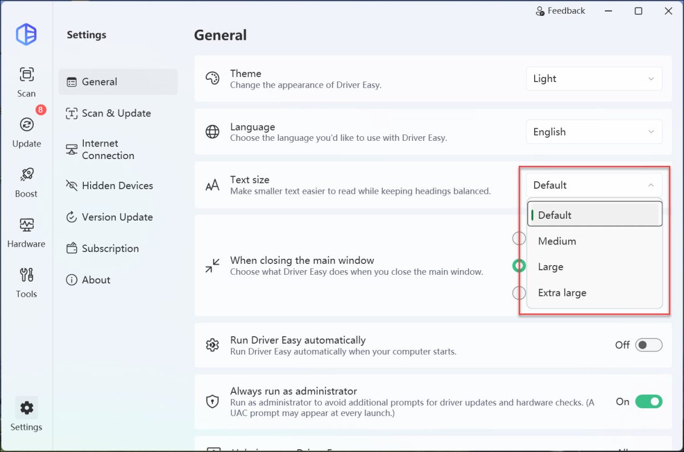
Task: Open the Scan section in the sidebar
Action: (26, 82)
